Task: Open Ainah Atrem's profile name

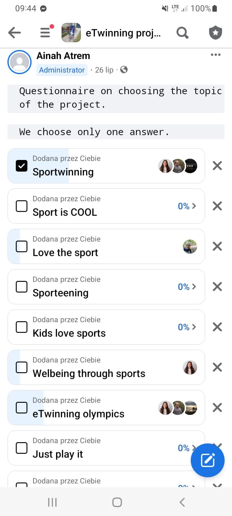Action: coord(63,56)
